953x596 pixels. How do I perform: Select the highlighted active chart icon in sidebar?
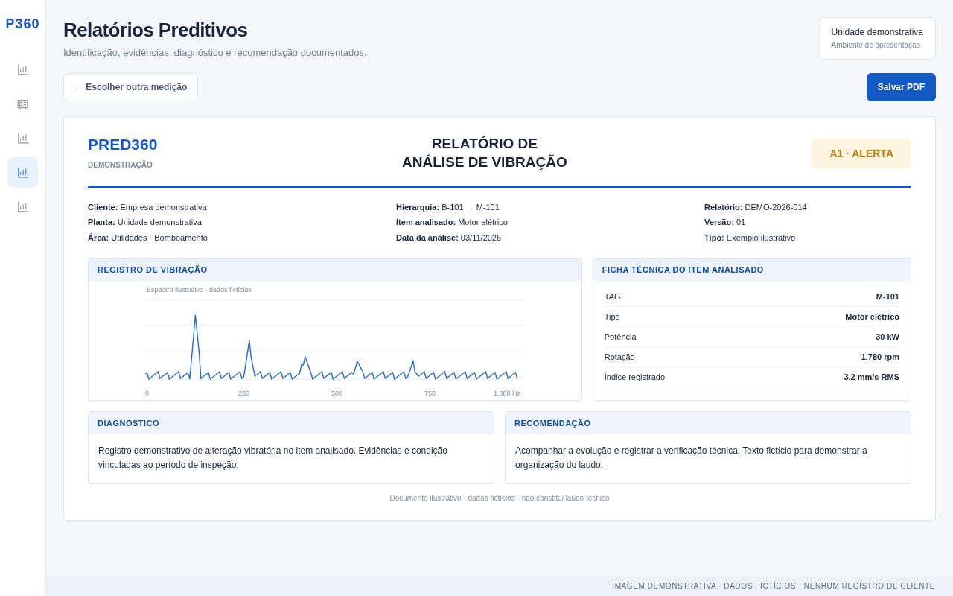coord(22,173)
